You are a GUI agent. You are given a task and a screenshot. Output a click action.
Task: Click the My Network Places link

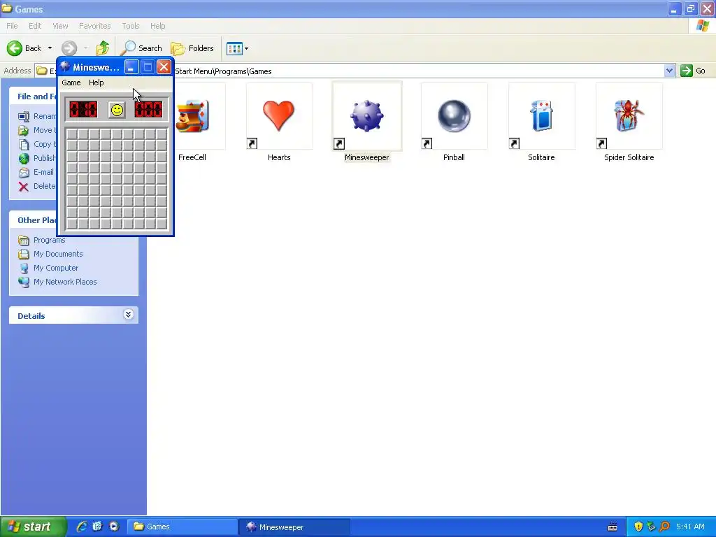[65, 282]
